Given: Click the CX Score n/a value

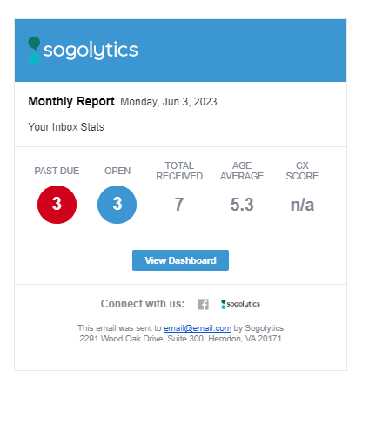Looking at the screenshot, I should [x=302, y=205].
